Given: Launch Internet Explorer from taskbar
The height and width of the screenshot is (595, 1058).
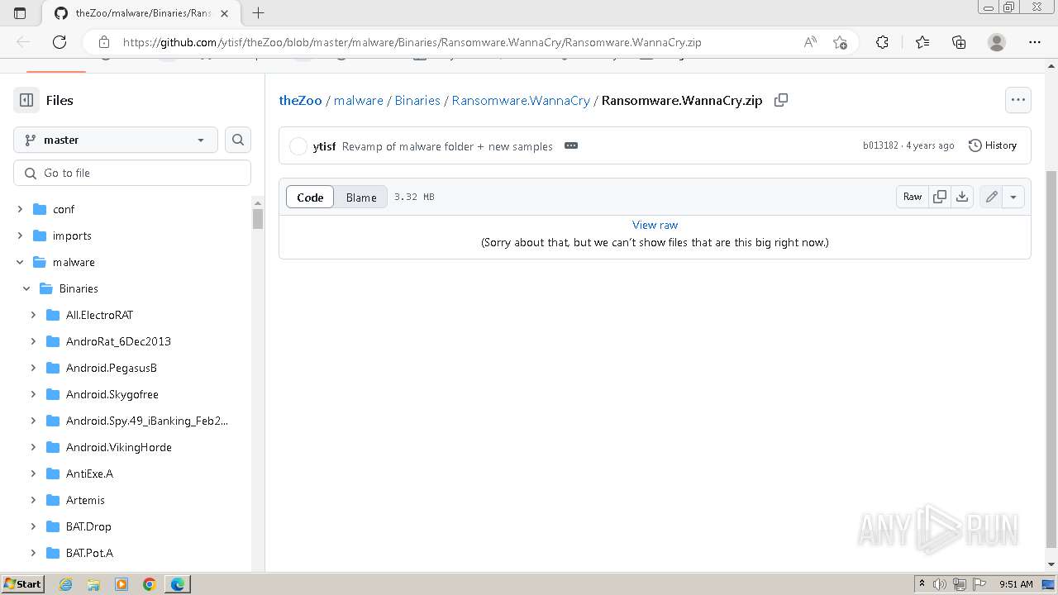Looking at the screenshot, I should [x=65, y=584].
